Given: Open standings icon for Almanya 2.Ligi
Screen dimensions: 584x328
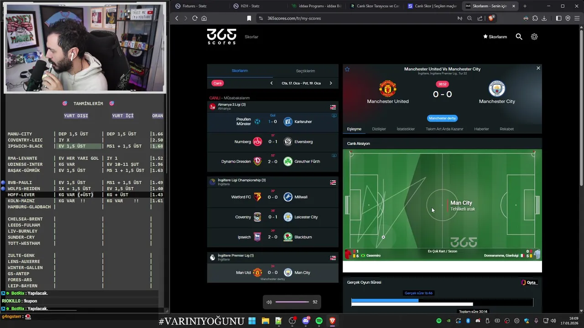Looking at the screenshot, I should click(x=333, y=107).
